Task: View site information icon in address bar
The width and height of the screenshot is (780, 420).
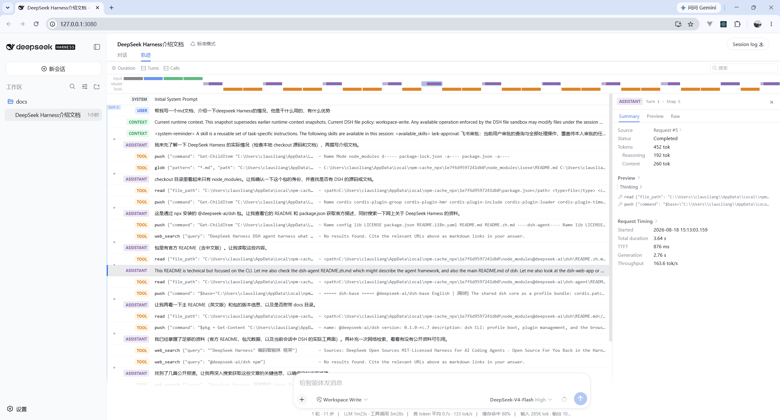Action: pyautogui.click(x=53, y=24)
